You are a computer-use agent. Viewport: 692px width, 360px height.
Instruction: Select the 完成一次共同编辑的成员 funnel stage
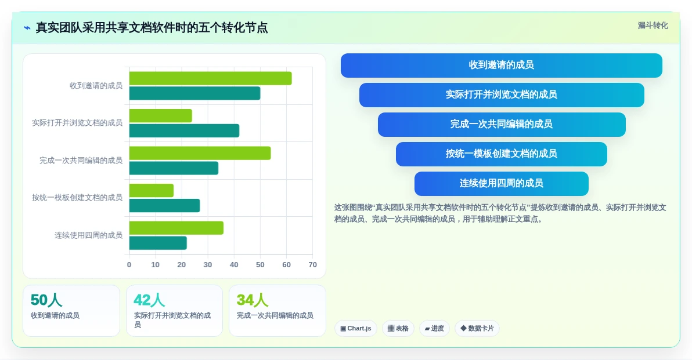[502, 124]
